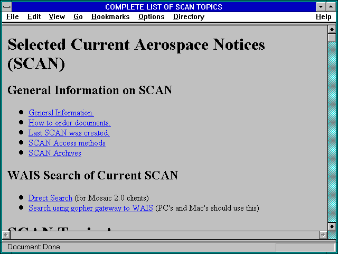Open SCAN Access methods link
The height and width of the screenshot is (254, 338).
pyautogui.click(x=67, y=143)
